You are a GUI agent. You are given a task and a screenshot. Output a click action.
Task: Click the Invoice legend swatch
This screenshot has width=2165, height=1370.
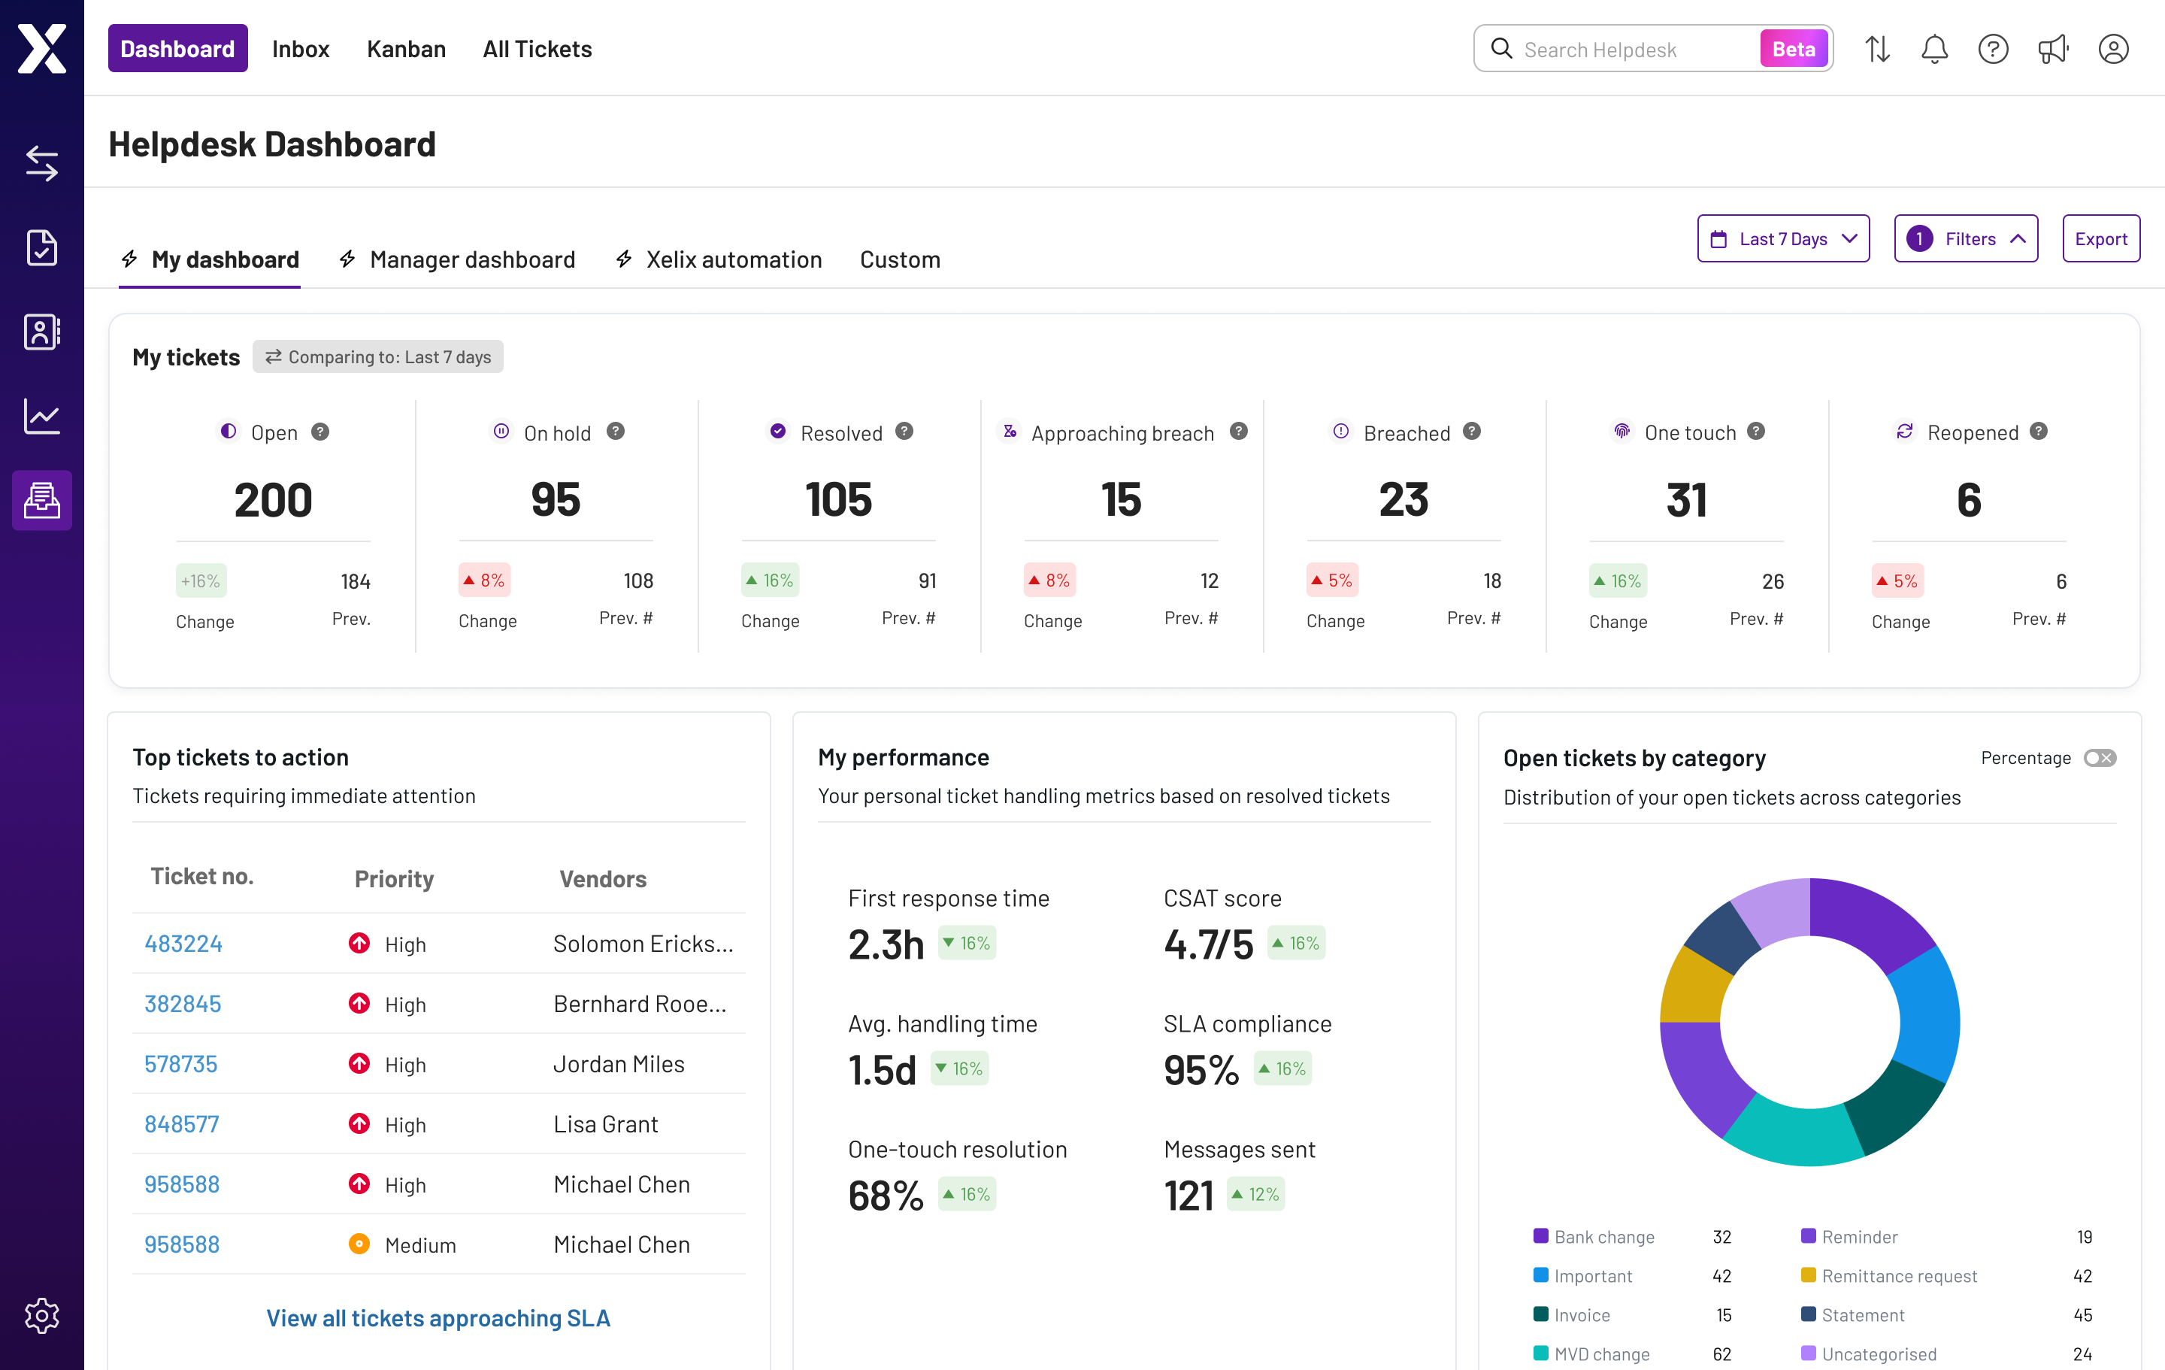[x=1540, y=1314]
